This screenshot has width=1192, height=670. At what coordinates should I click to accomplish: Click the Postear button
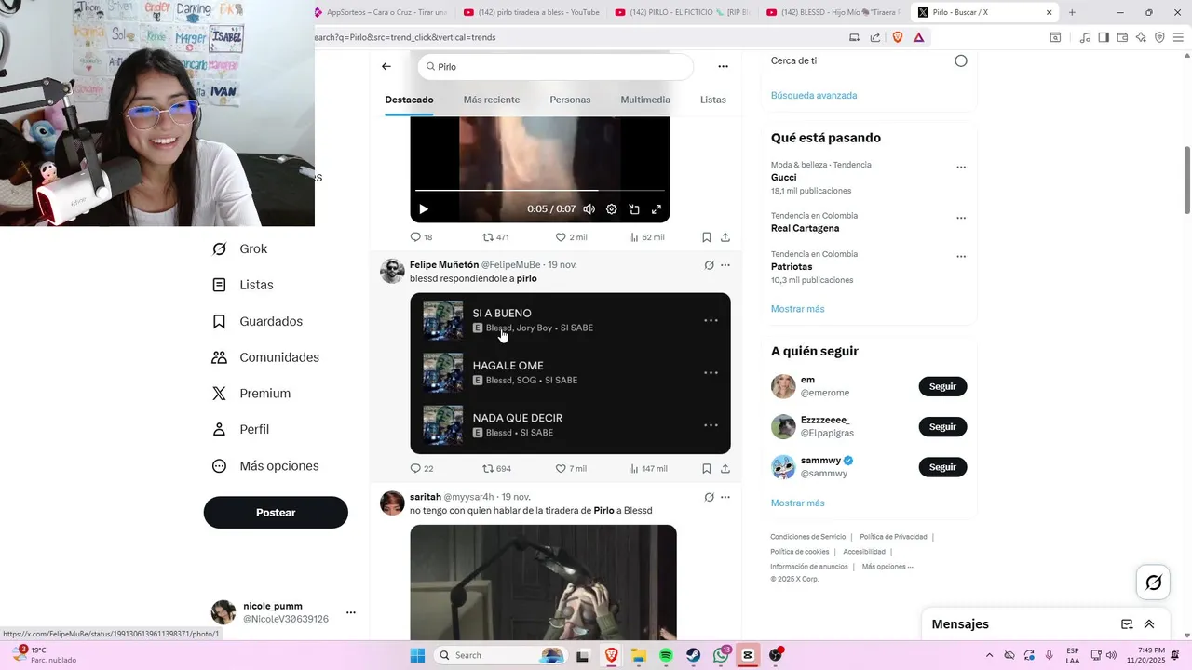tap(276, 513)
